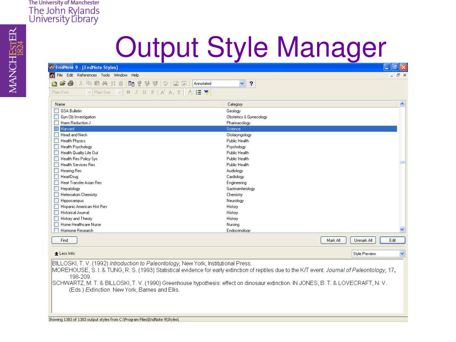Screen dimensions: 456x342
Task: Click the Insert Citation icon
Action: click(190, 93)
